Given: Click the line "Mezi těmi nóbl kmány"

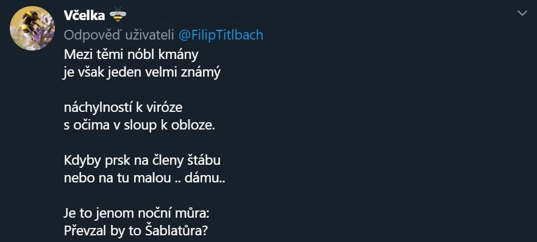Looking at the screenshot, I should click(131, 54).
